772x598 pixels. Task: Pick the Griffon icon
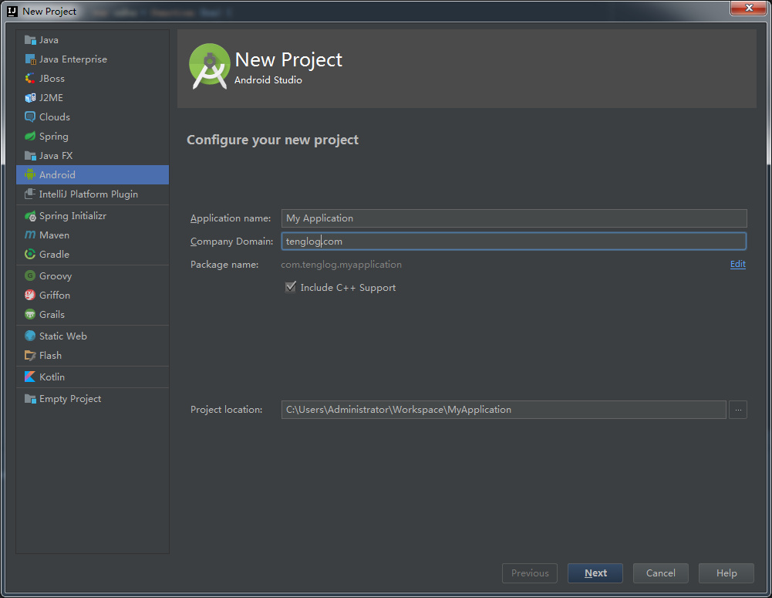pos(30,295)
